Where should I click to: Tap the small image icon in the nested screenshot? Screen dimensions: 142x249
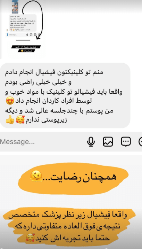pos(31,34)
